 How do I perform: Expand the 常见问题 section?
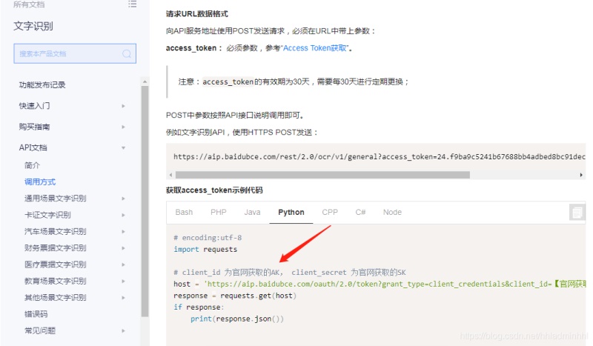(x=123, y=331)
